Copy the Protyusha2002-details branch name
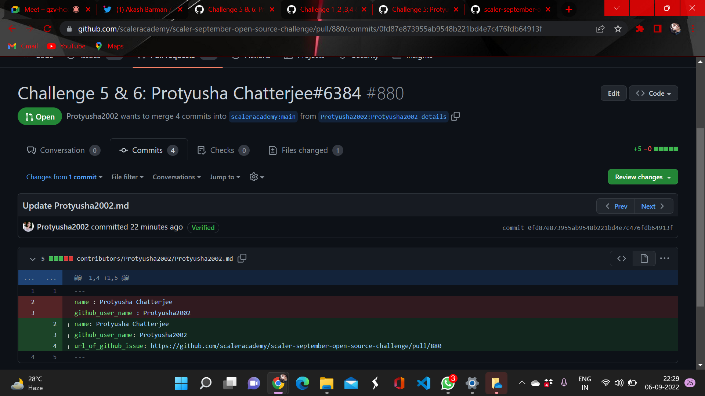Viewport: 705px width, 396px height. point(455,116)
